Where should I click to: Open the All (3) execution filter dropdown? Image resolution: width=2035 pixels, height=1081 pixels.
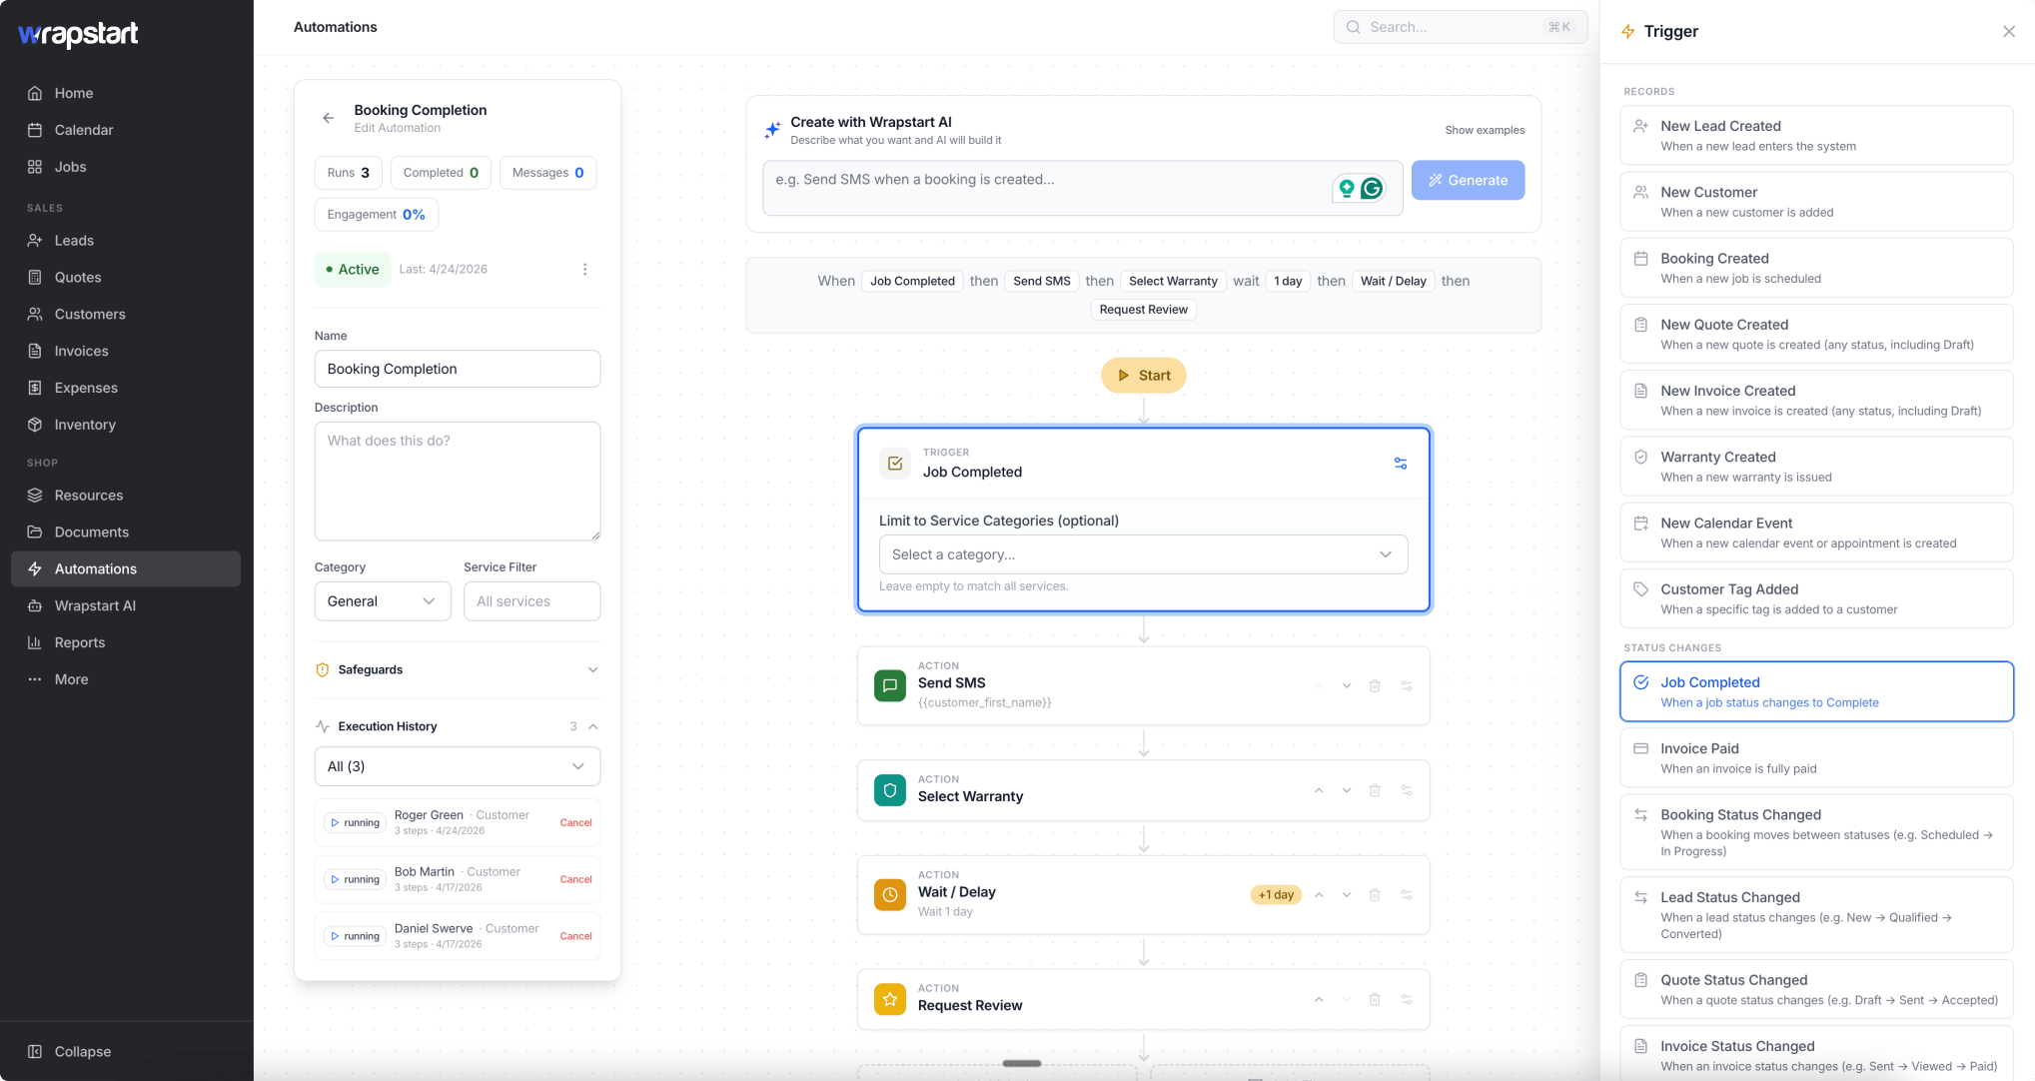[458, 766]
